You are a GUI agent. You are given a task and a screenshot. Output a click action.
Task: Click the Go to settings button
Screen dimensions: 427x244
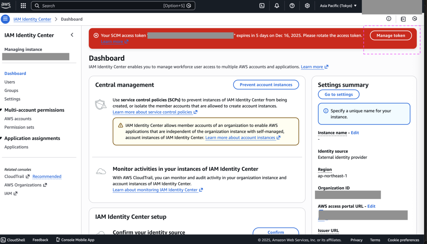point(339,94)
